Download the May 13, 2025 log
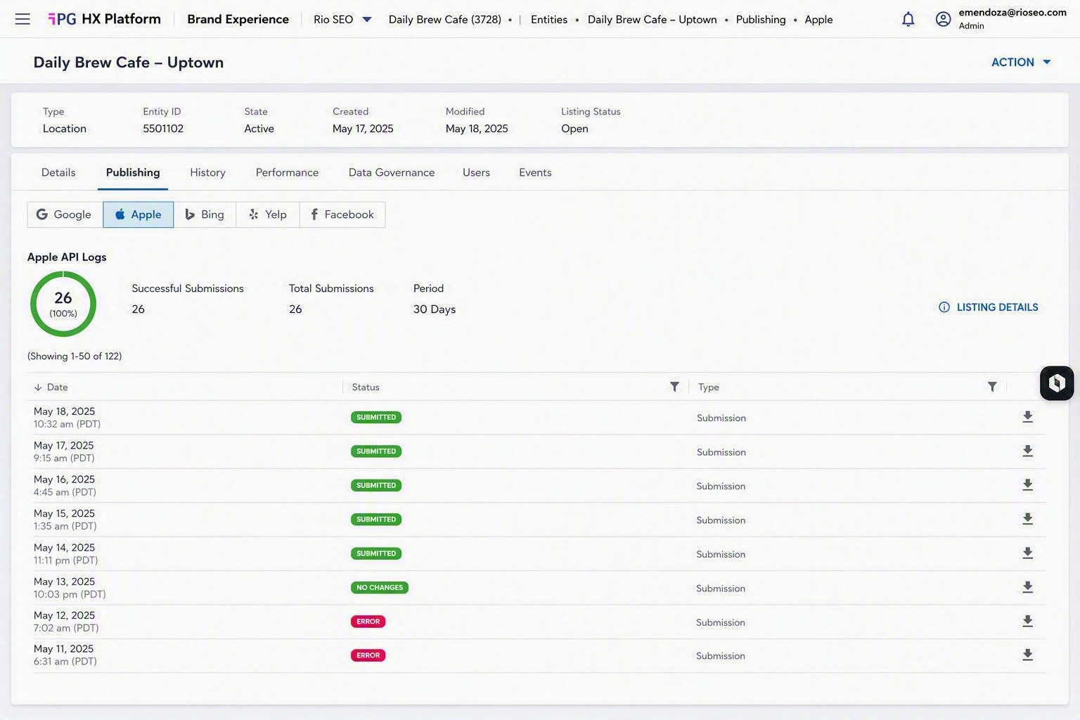The image size is (1080, 720). (1027, 587)
